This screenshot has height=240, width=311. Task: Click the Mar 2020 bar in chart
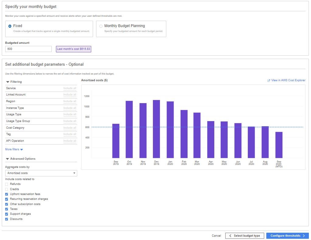tap(197, 135)
